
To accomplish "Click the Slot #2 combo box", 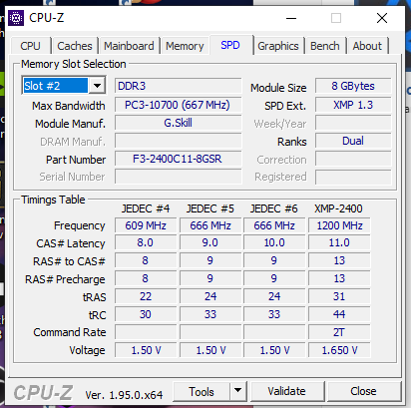I will (x=64, y=86).
